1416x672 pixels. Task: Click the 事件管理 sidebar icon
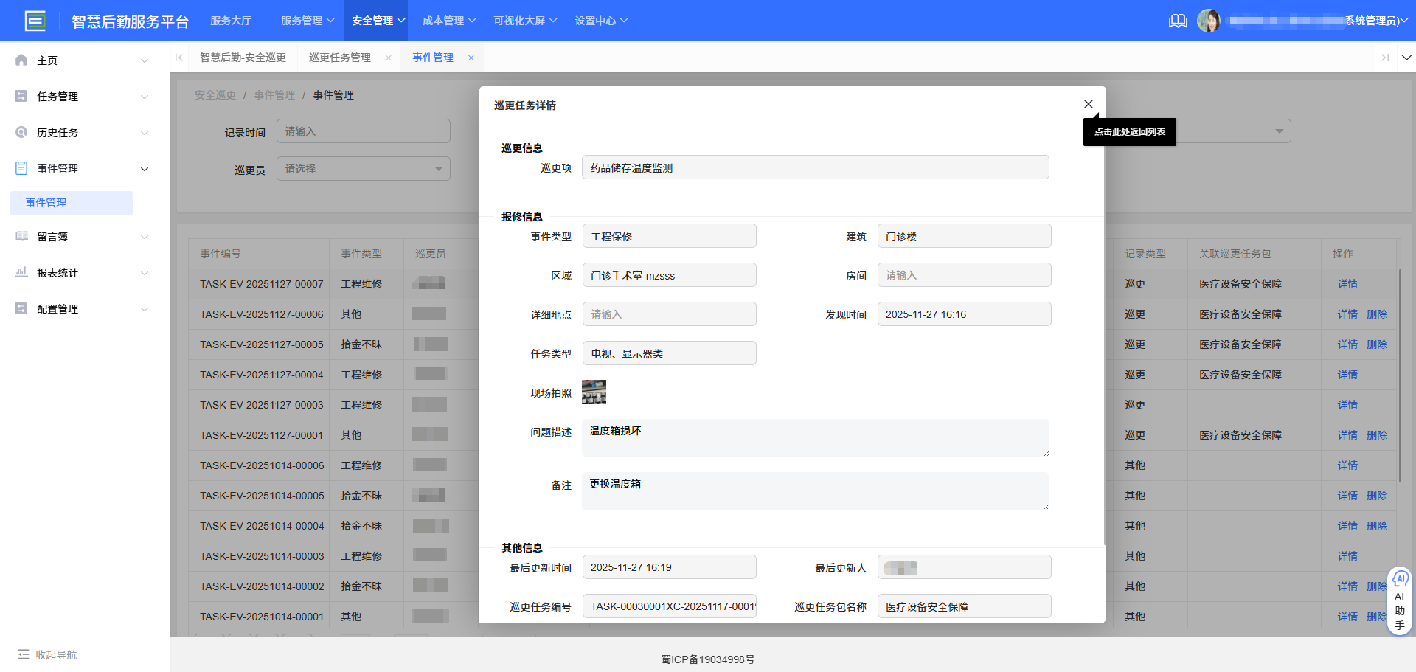point(21,168)
